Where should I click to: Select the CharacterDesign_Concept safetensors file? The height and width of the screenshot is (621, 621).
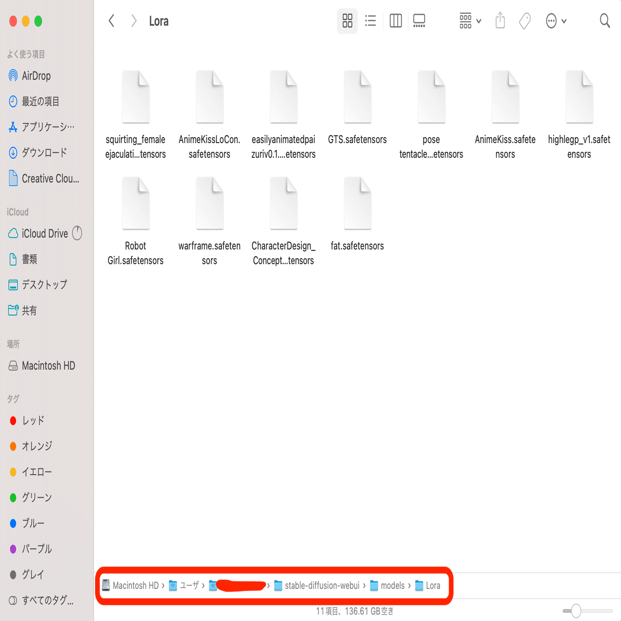click(x=283, y=222)
